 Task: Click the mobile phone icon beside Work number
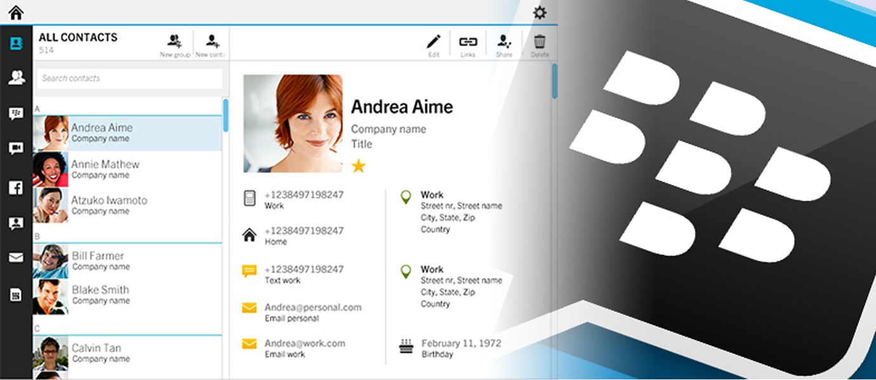(249, 198)
